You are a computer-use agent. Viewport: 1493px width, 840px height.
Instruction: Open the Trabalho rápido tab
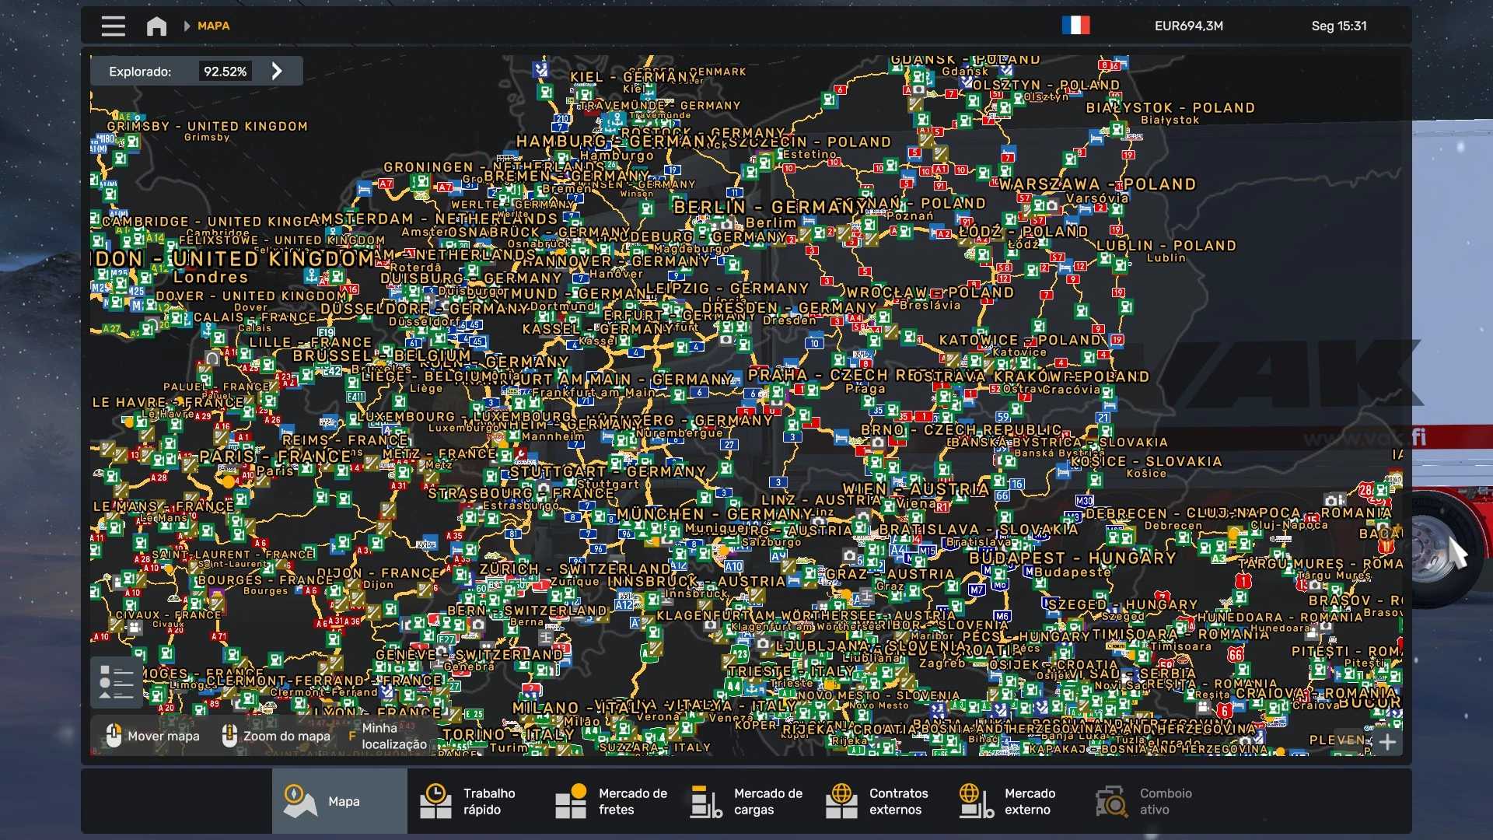click(x=474, y=801)
